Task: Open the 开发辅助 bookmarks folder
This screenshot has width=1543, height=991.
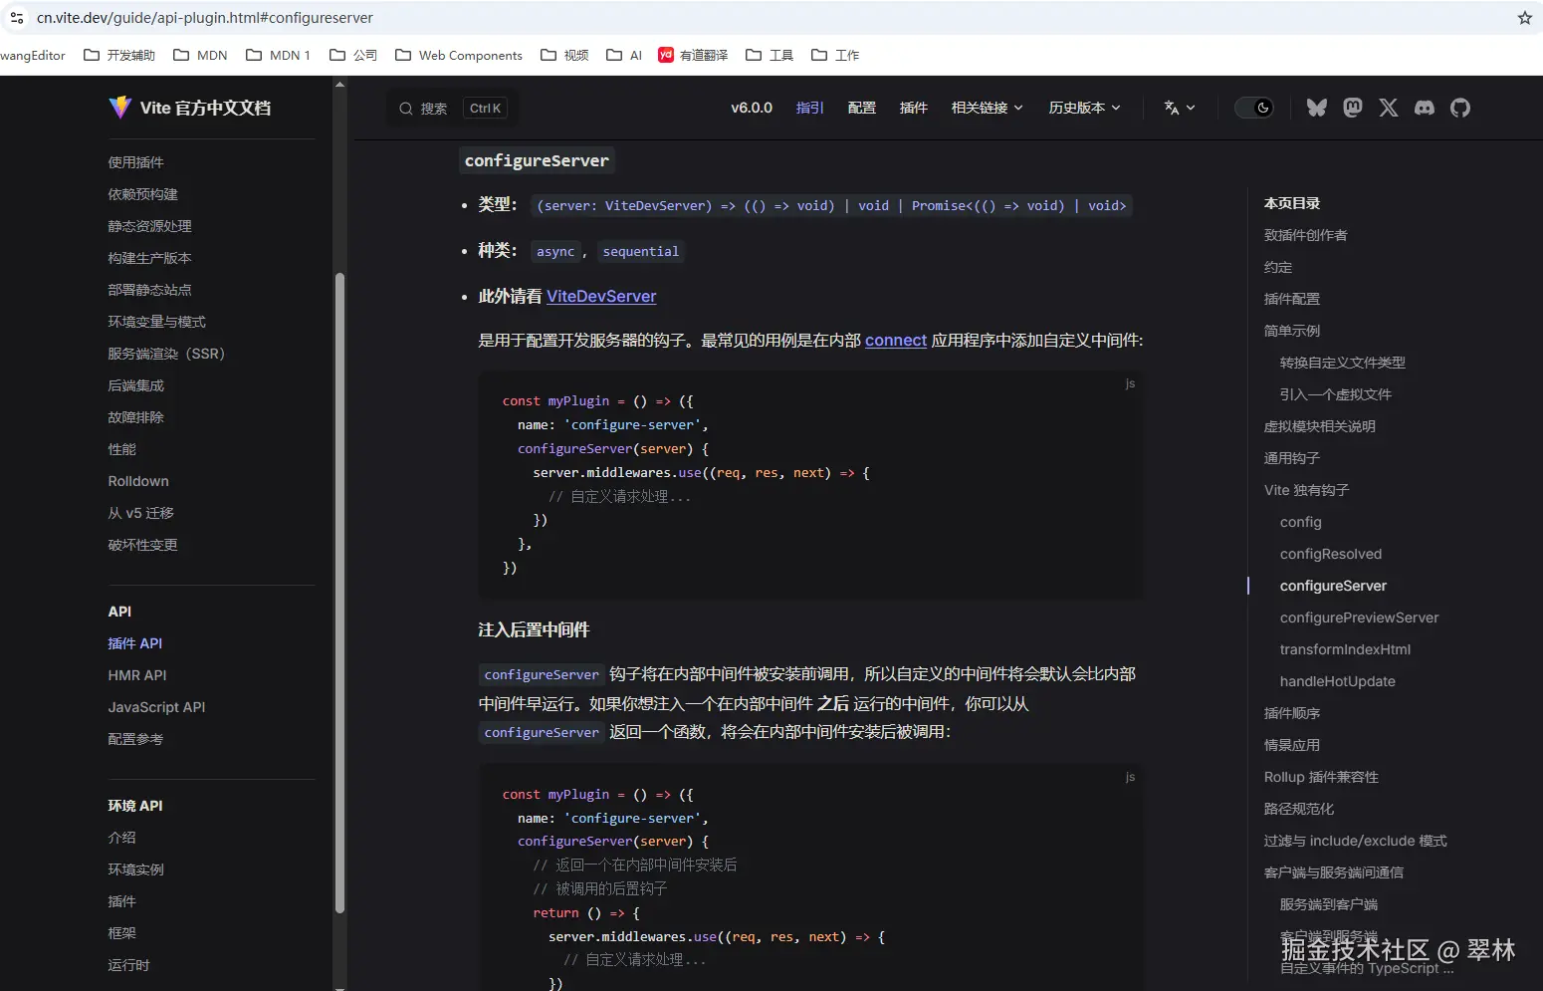Action: click(119, 55)
